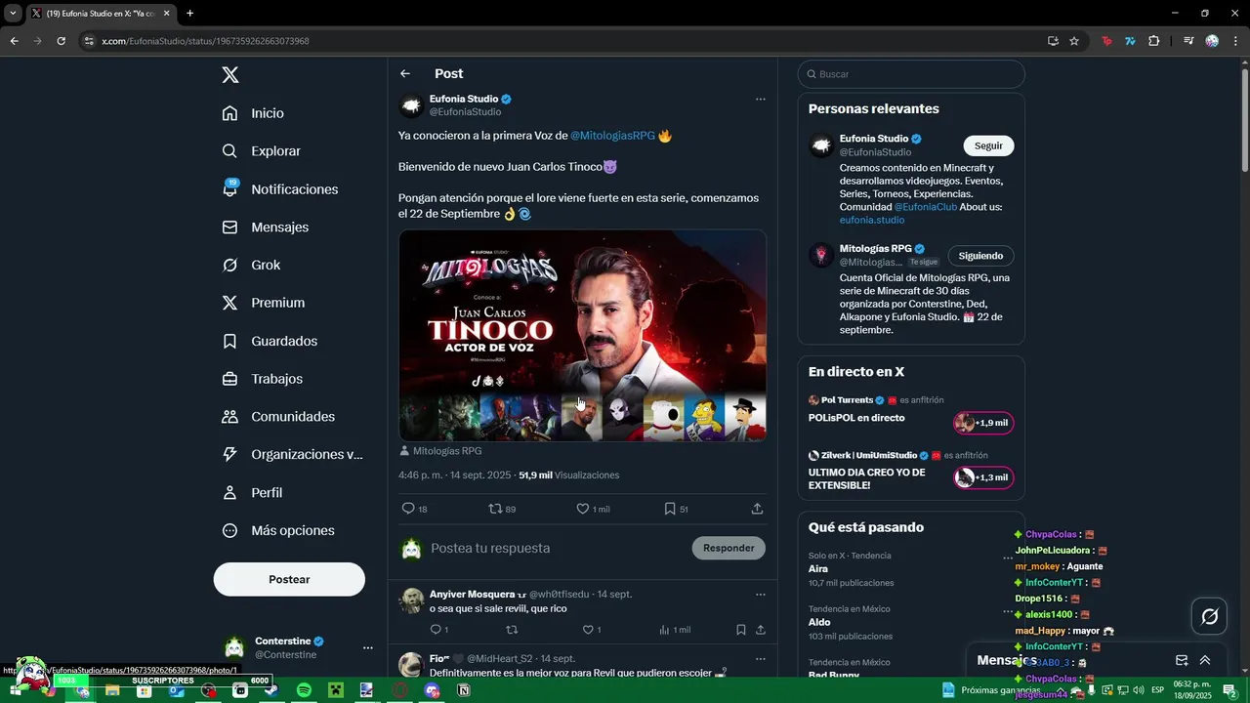
Task: Click the Grok floating button
Action: tap(1209, 616)
